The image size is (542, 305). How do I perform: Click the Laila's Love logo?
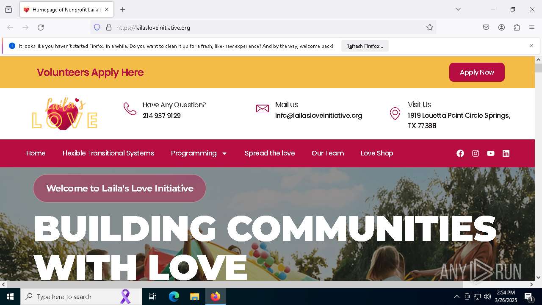pyautogui.click(x=65, y=114)
